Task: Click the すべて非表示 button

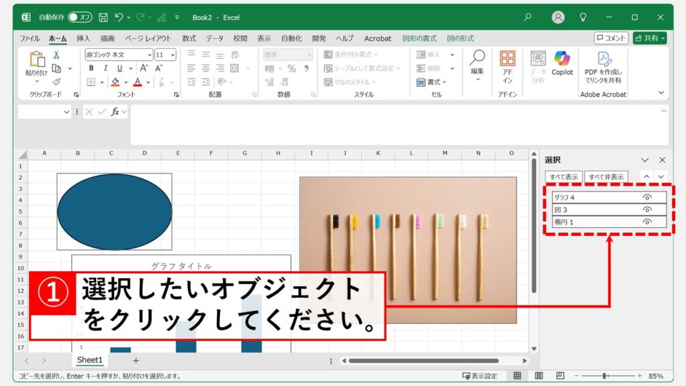Action: tap(606, 177)
